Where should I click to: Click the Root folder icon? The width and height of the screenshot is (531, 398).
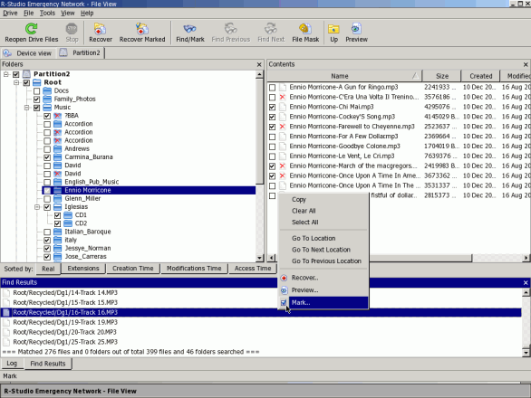[x=36, y=82]
